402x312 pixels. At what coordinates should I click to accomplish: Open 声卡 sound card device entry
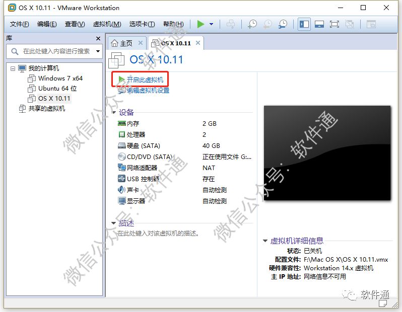(128, 190)
